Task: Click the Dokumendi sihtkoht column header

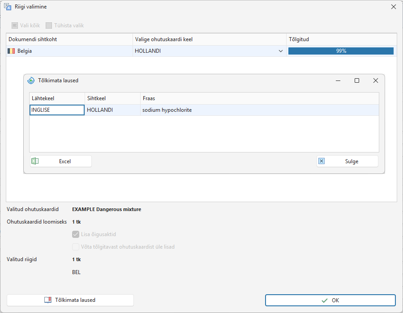Action: click(69, 39)
